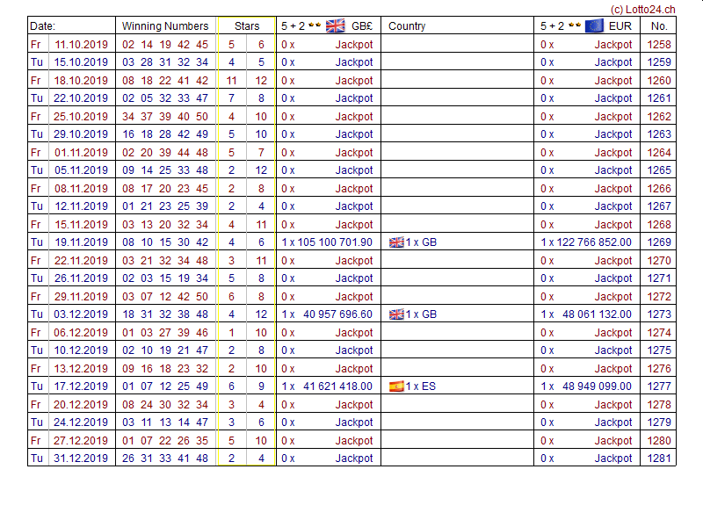Click the date 31.12.2019
This screenshot has height=527, width=703.
tap(82, 458)
